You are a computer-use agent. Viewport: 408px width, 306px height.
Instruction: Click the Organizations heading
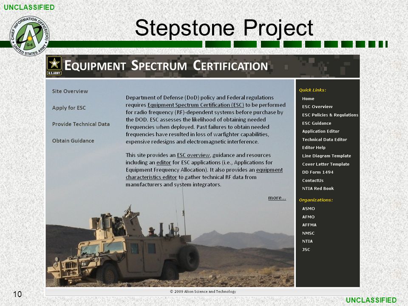click(316, 200)
